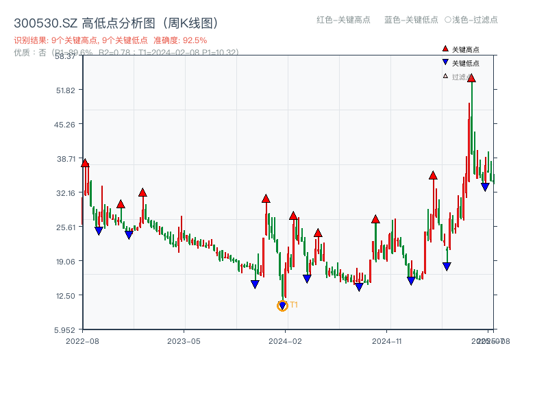Image resolution: width=548 pixels, height=411 pixels.
Task: Click the gray 优质：否 info line
Action: point(126,52)
